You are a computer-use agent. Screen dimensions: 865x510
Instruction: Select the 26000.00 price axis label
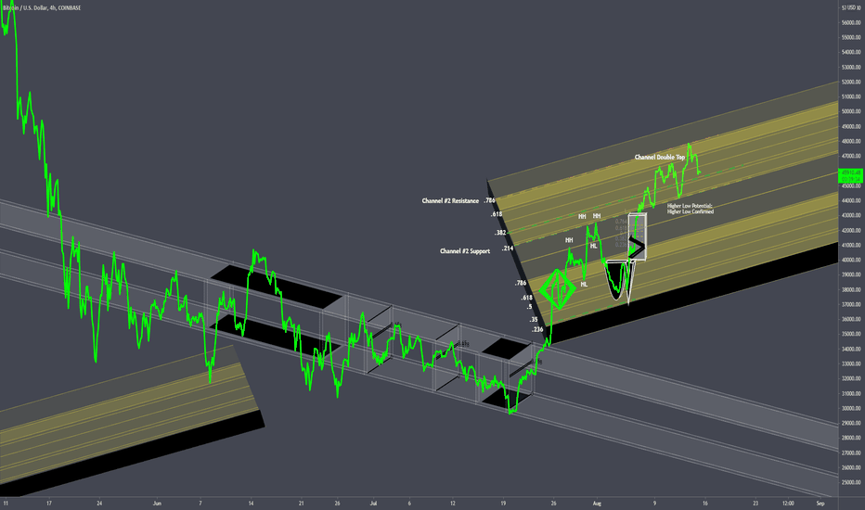(x=852, y=468)
